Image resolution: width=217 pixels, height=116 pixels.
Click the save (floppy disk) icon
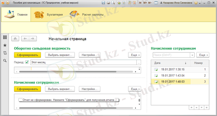pyautogui.click(x=104, y=3)
